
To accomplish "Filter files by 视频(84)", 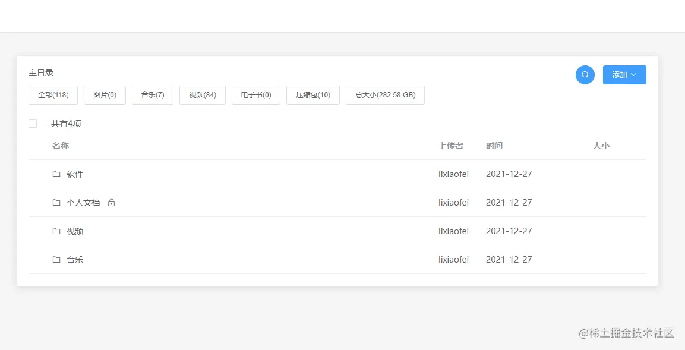I will (x=203, y=95).
